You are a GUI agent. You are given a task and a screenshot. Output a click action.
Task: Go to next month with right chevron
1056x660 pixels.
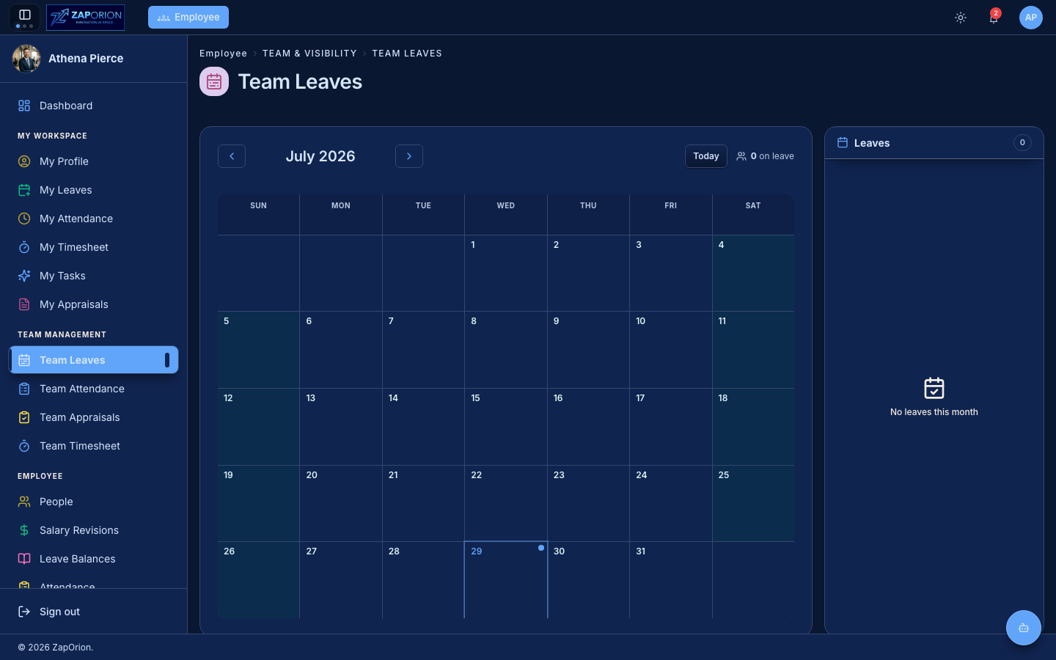click(409, 156)
